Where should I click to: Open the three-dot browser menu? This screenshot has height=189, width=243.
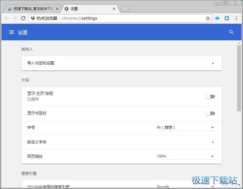point(236,18)
